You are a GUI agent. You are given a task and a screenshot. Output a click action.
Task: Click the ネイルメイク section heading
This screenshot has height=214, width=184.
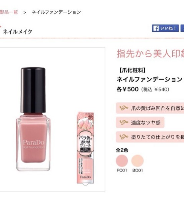click(17, 32)
